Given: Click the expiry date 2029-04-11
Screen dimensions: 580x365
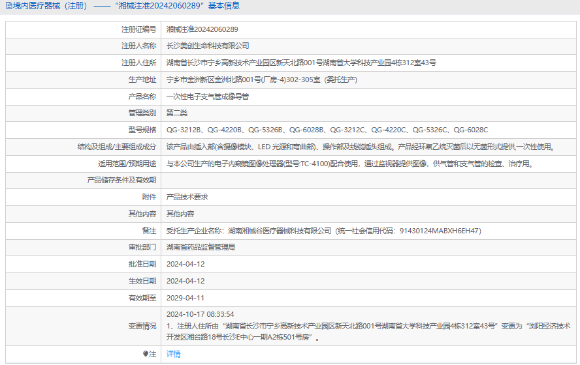Looking at the screenshot, I should [x=185, y=299].
